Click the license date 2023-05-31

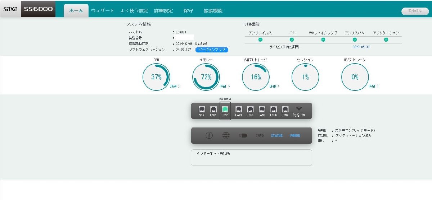[x=361, y=47]
